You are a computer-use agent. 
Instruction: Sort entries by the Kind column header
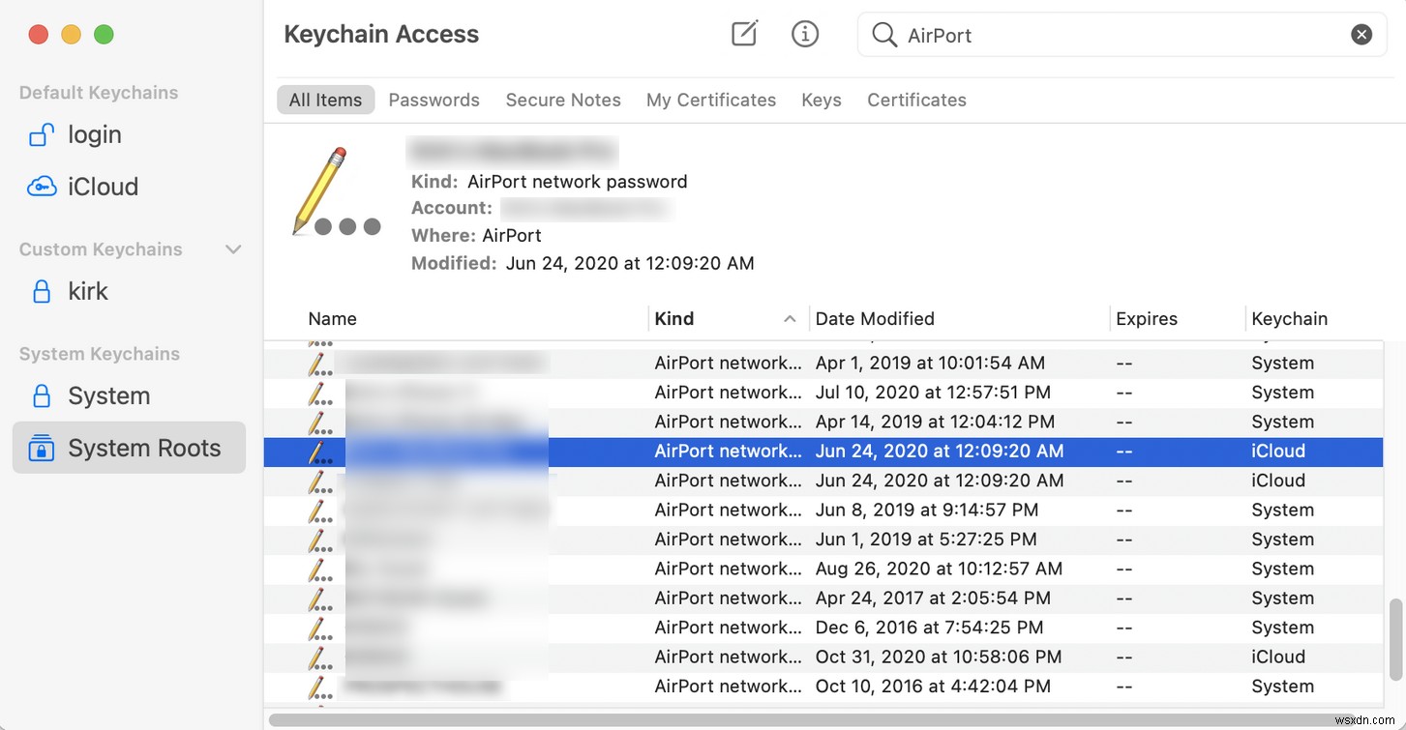point(674,318)
